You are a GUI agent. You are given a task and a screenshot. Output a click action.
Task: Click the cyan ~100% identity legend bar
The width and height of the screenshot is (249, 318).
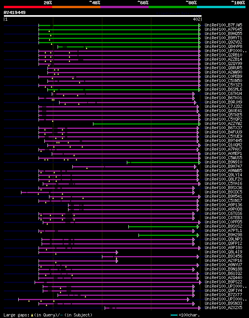pyautogui.click(x=221, y=7)
